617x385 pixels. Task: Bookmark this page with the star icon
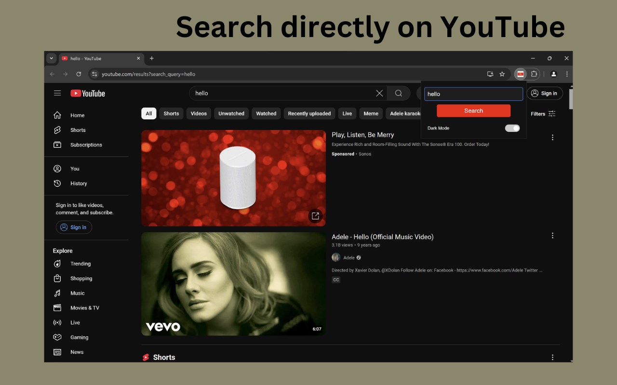(x=502, y=74)
